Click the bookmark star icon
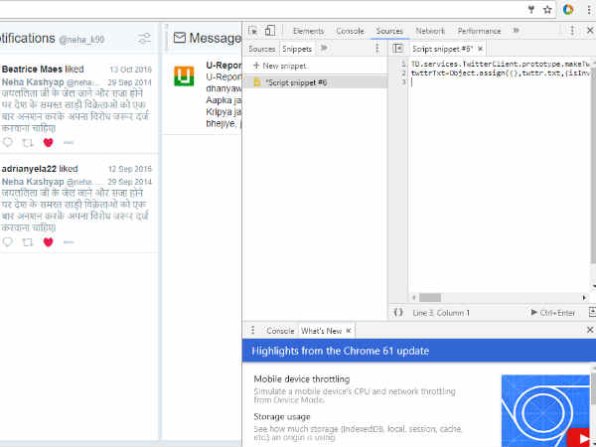Viewport: 596px width, 447px height. tap(547, 10)
